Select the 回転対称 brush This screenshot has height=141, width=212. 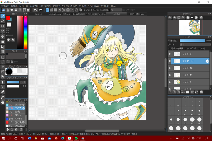tap(15, 122)
